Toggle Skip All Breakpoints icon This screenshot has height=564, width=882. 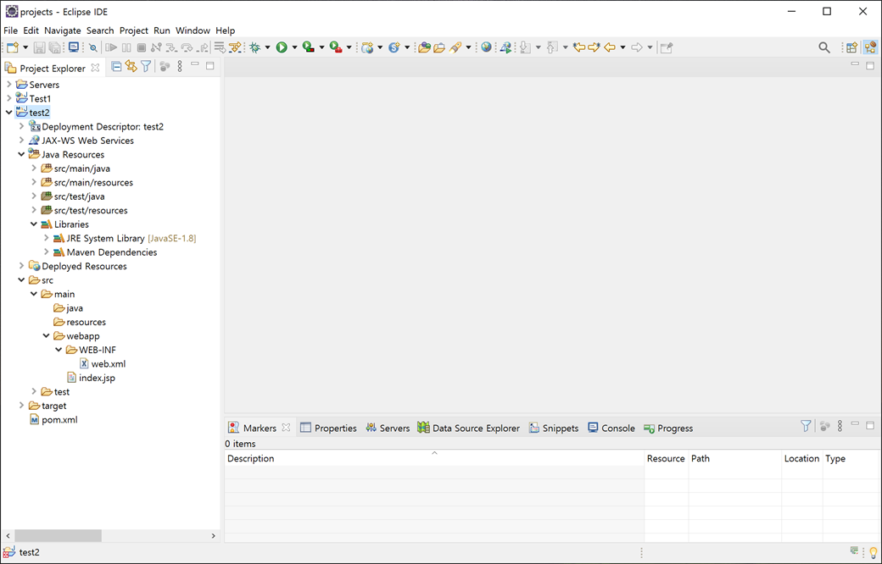click(92, 47)
